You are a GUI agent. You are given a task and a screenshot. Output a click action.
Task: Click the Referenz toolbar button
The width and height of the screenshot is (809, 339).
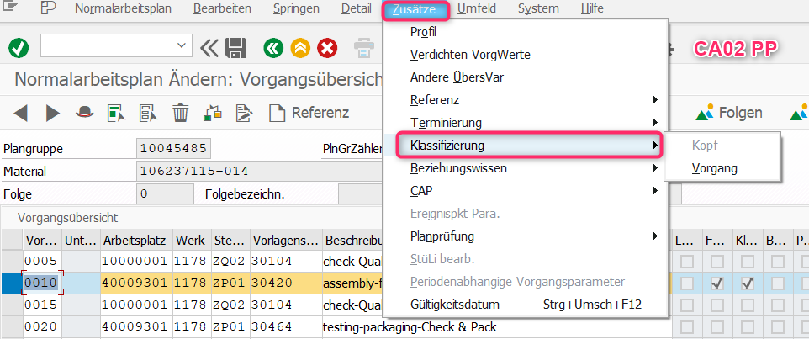tap(309, 113)
